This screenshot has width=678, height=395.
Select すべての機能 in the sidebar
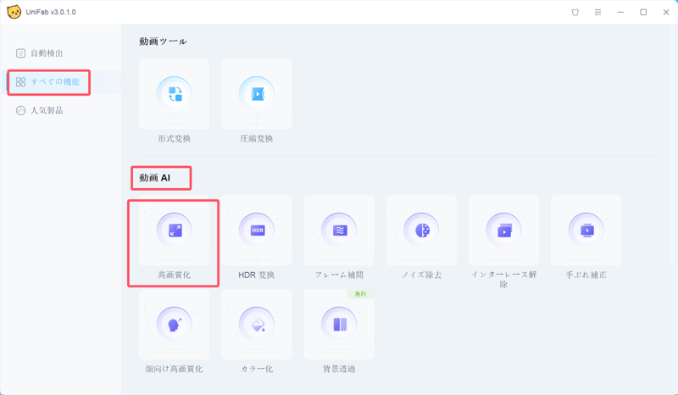point(54,82)
